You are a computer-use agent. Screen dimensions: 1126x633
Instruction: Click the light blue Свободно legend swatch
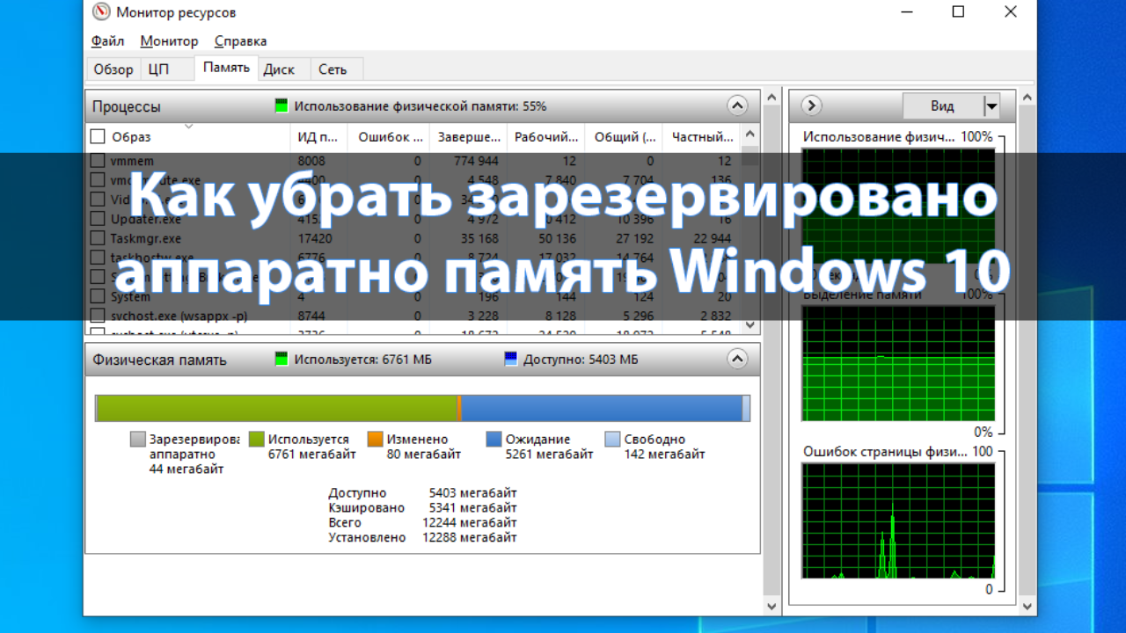(x=613, y=439)
